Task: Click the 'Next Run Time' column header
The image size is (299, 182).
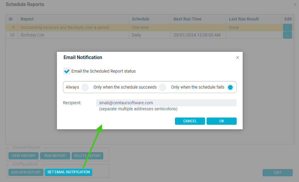Action: tap(198, 19)
